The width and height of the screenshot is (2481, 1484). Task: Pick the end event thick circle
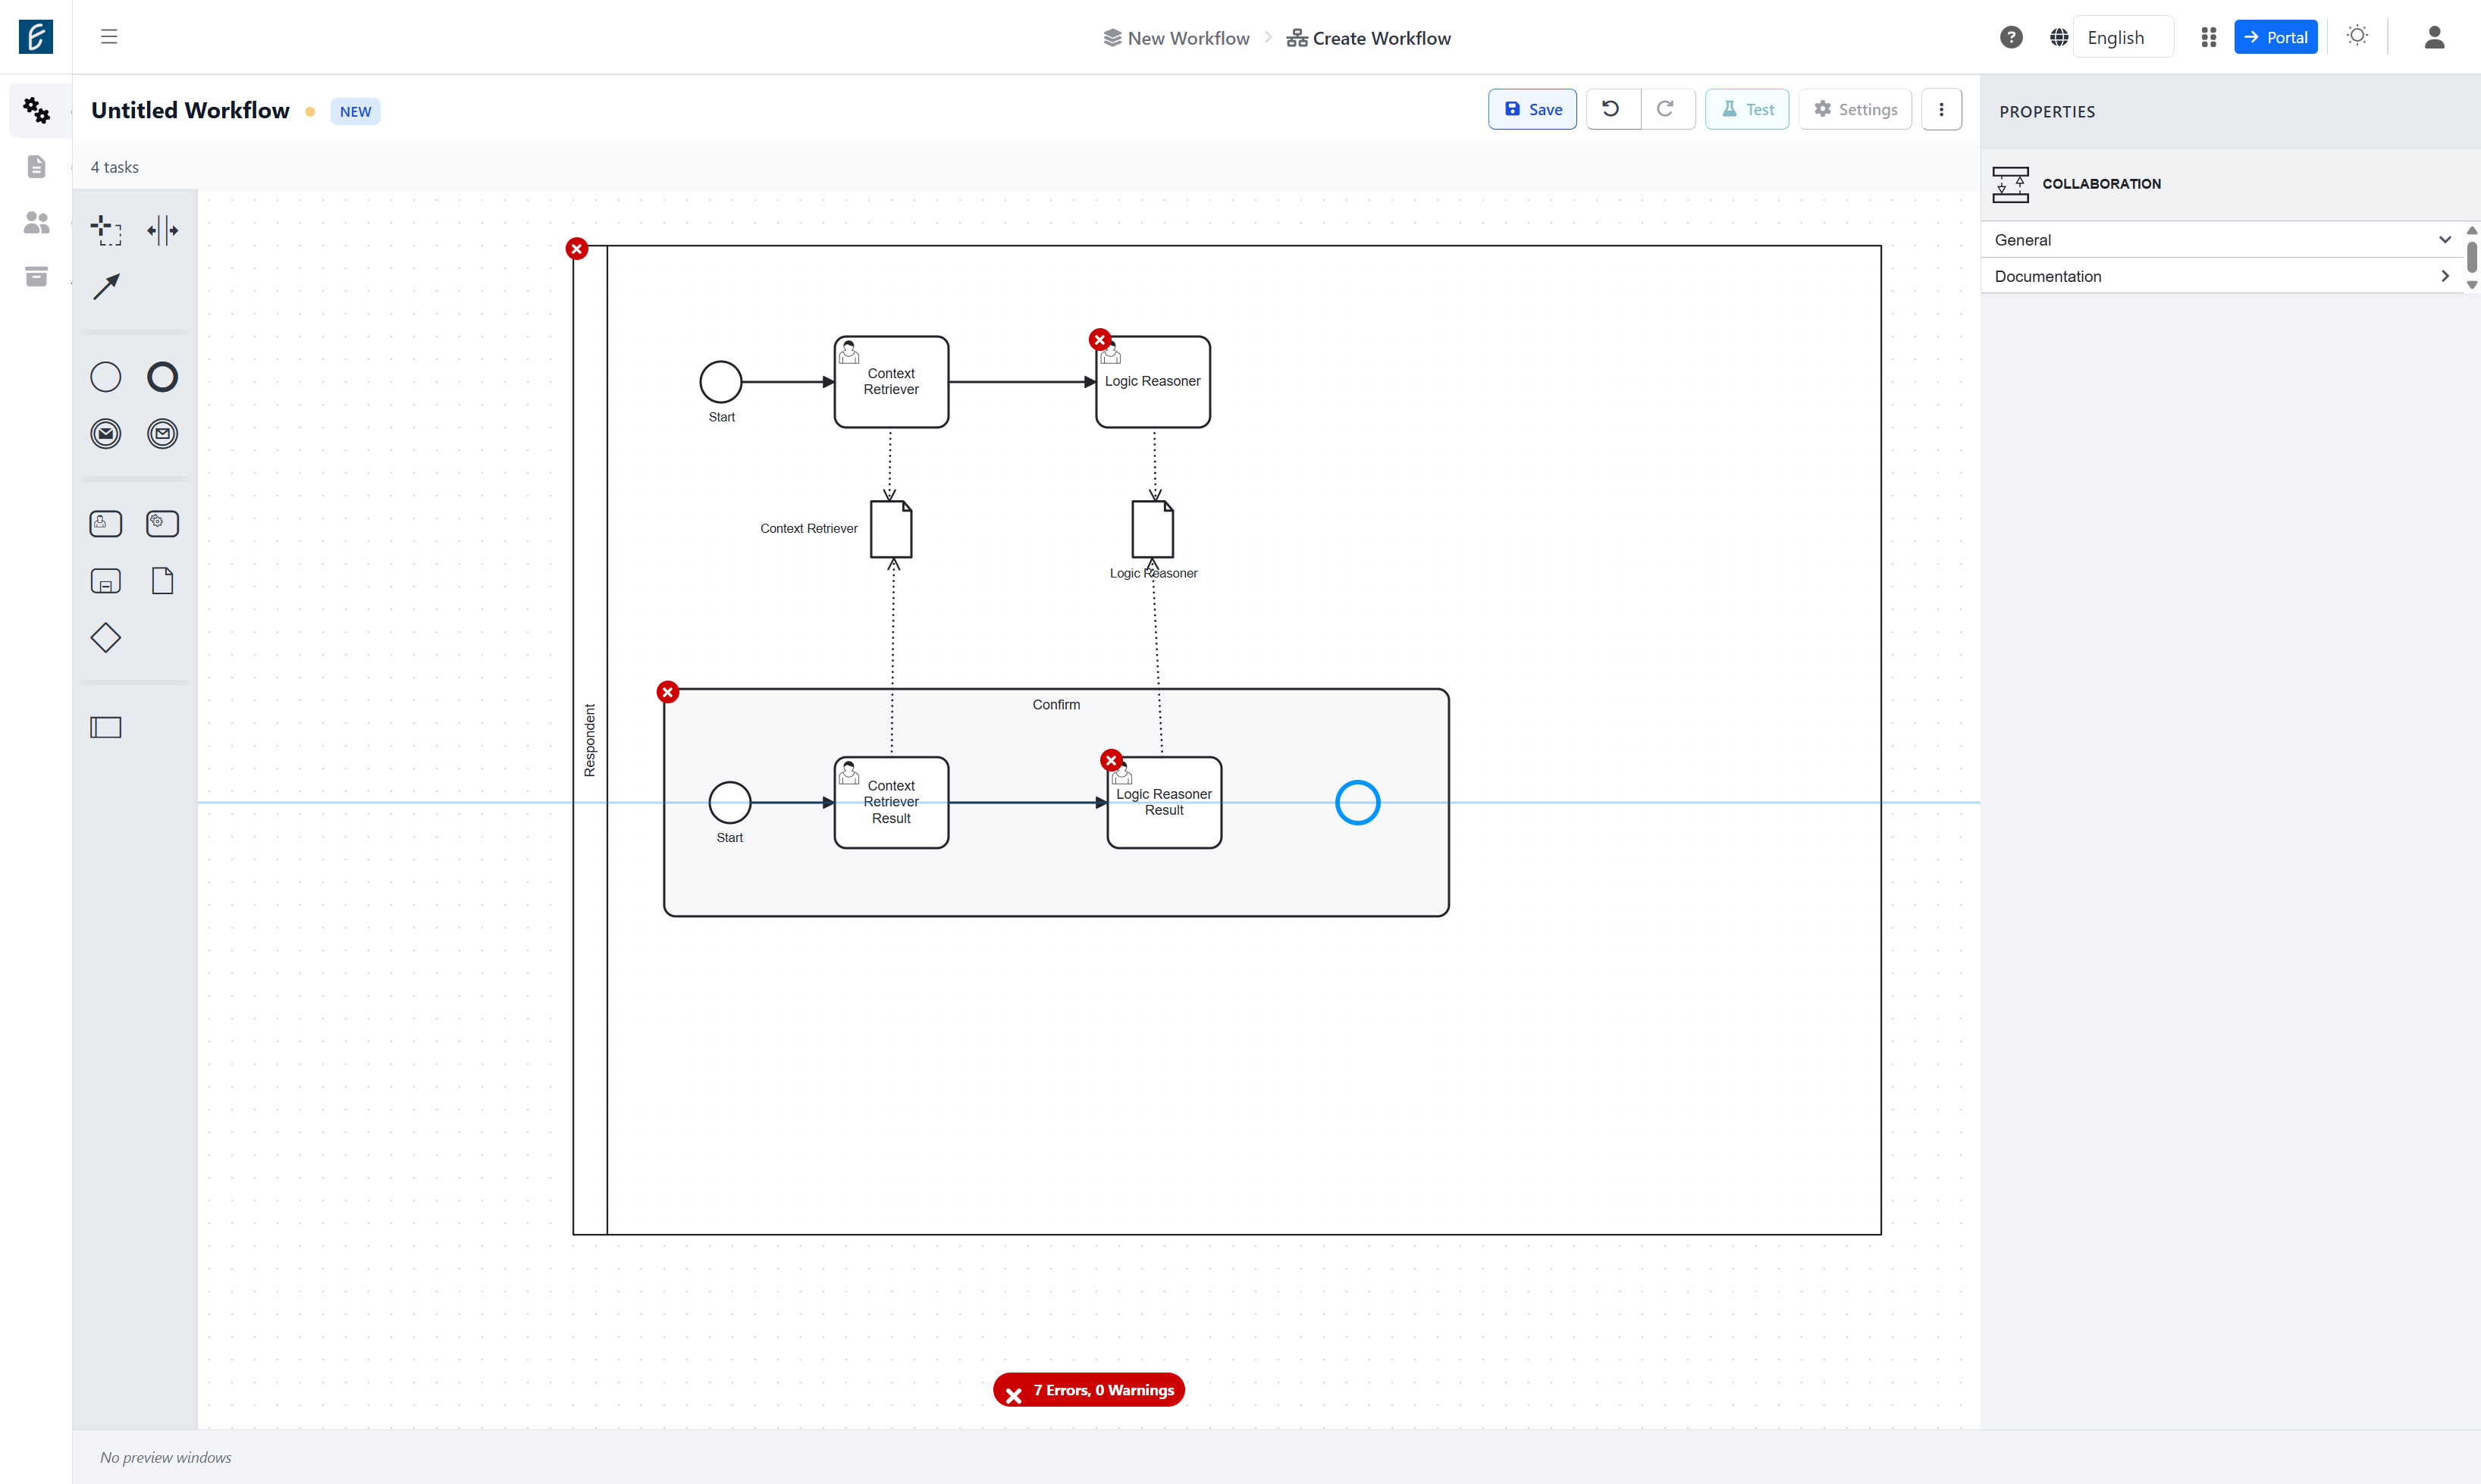click(x=162, y=377)
